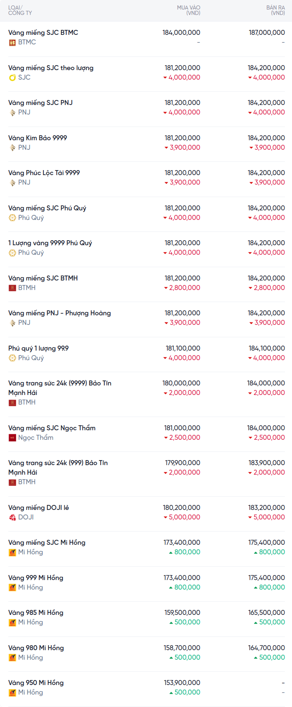Select the Vàng miếng DOJI lẻ title
Image resolution: width=292 pixels, height=707 pixels.
click(x=39, y=507)
